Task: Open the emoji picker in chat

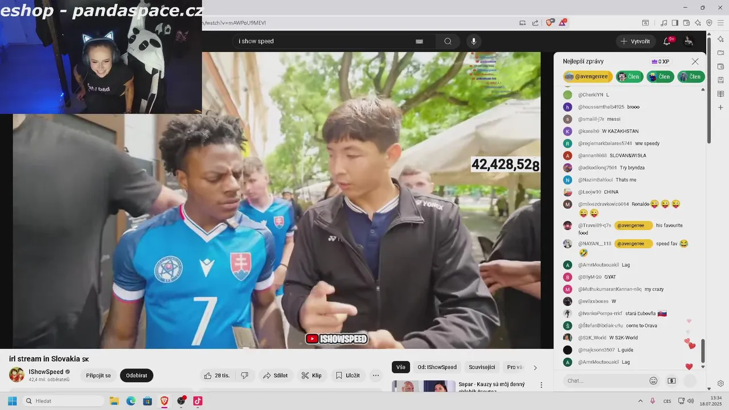Action: pyautogui.click(x=653, y=380)
